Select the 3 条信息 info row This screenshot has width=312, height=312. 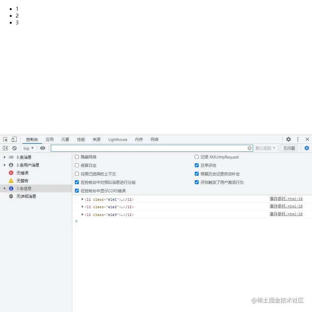(36, 188)
